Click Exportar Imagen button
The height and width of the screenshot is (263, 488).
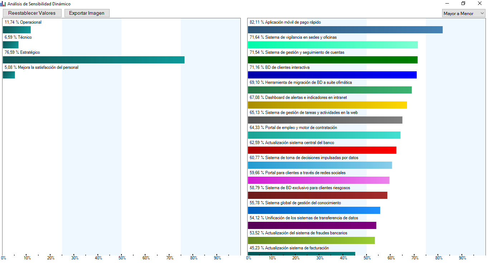(87, 13)
